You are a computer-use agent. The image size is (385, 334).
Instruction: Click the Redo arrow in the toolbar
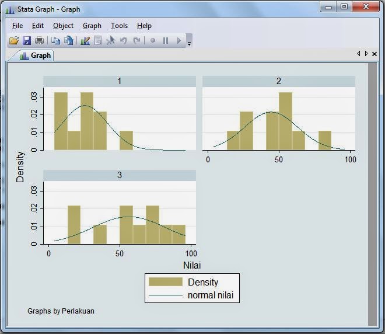pyautogui.click(x=136, y=41)
